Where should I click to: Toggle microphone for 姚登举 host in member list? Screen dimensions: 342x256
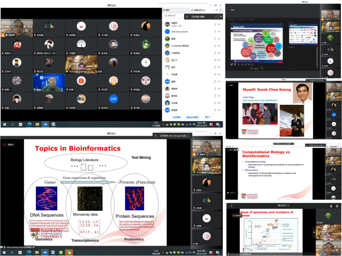pyautogui.click(x=215, y=24)
